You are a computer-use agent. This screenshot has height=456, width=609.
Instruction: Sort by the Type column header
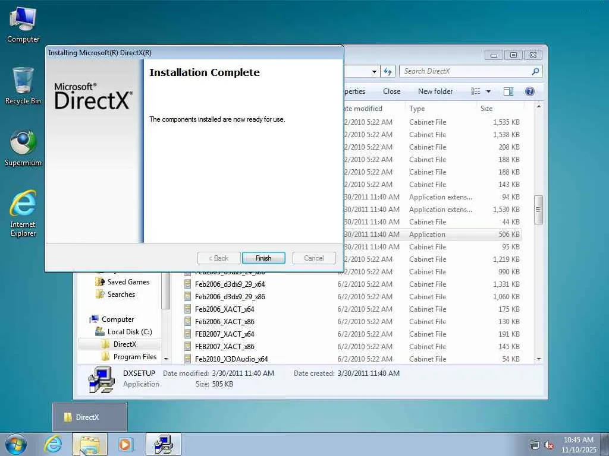(441, 109)
